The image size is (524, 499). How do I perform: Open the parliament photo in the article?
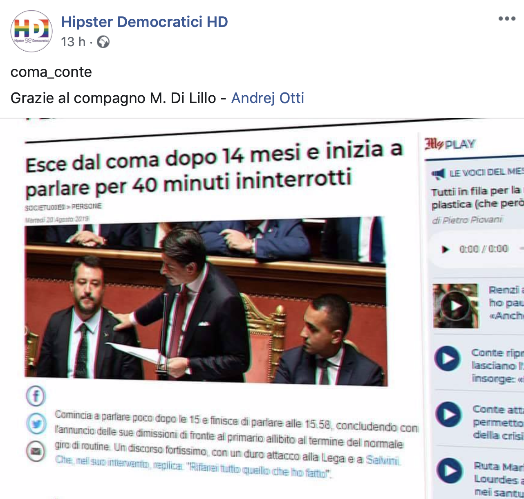point(206,301)
